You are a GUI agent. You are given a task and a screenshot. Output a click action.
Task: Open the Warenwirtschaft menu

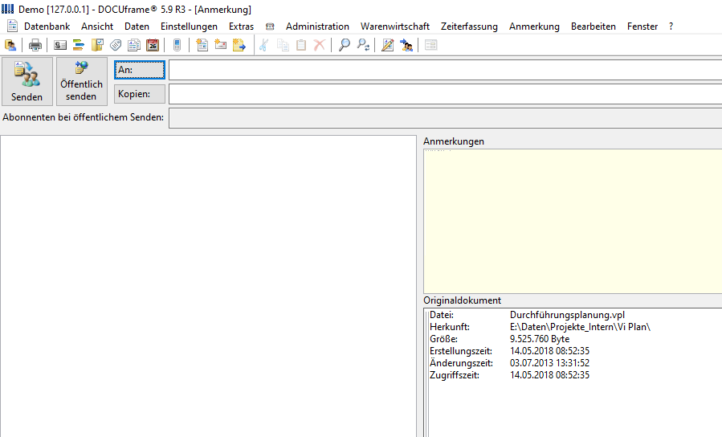395,27
